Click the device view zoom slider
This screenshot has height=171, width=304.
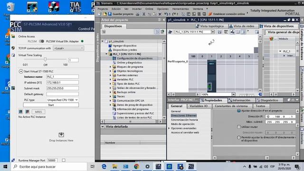point(247,95)
